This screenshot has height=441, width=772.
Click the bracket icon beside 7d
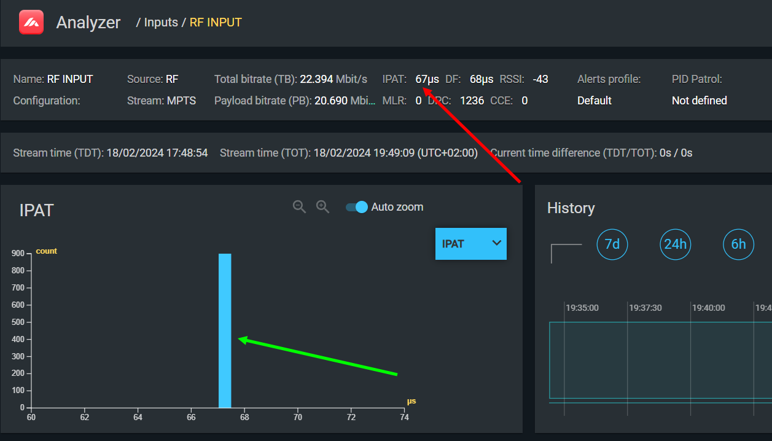pyautogui.click(x=566, y=252)
